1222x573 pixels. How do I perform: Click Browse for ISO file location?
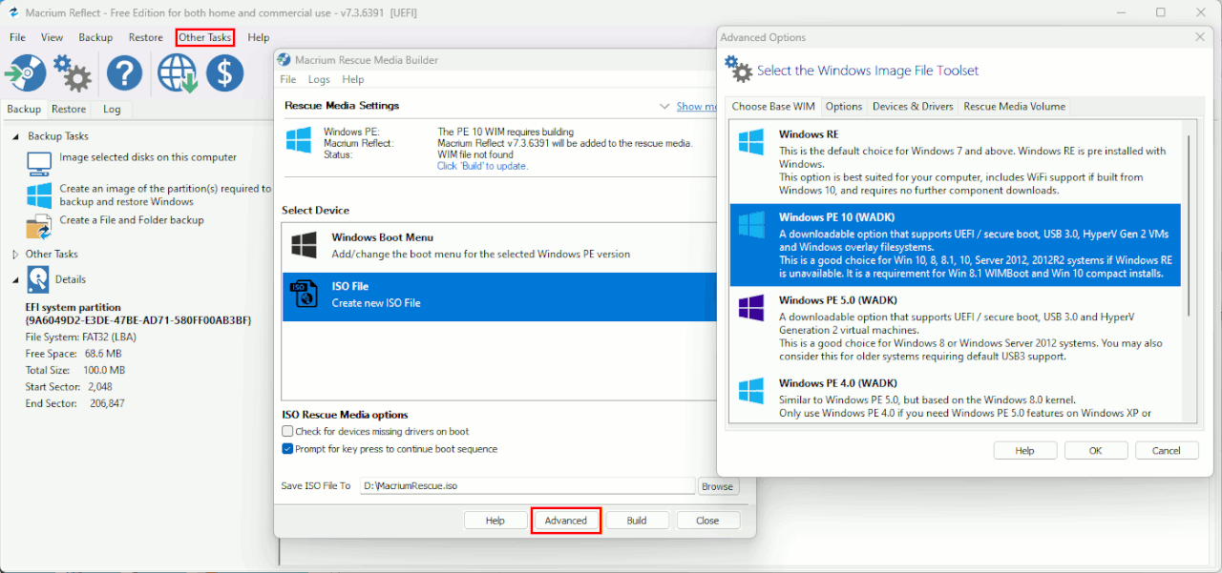click(x=718, y=486)
